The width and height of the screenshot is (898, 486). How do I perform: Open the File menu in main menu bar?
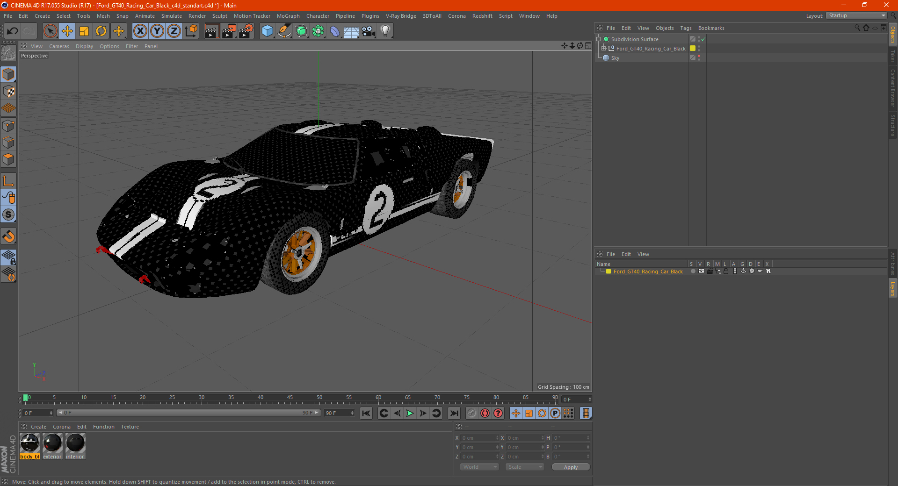[8, 16]
